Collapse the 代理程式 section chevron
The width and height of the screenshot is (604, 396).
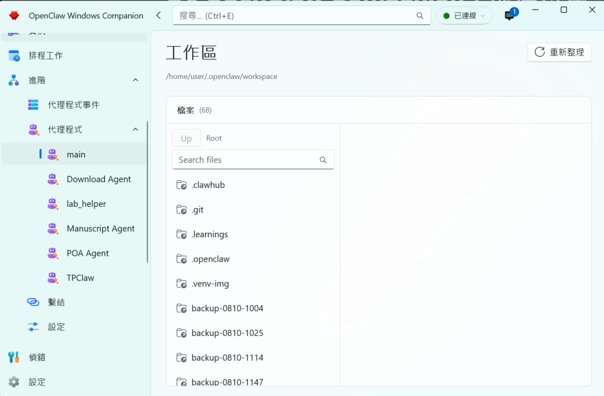(x=136, y=129)
